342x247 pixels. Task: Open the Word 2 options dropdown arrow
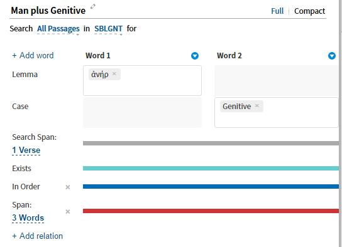point(332,56)
